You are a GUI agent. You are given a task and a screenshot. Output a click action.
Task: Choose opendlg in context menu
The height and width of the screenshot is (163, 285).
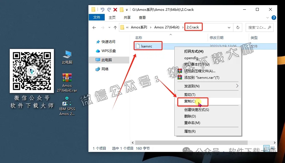[191, 58]
